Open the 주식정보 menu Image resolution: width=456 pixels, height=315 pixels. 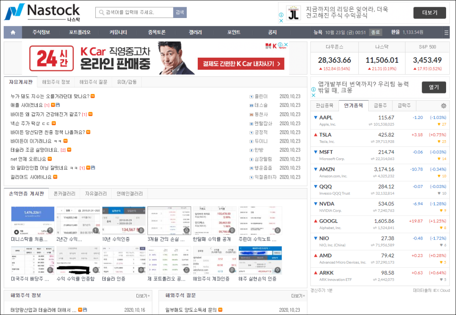pyautogui.click(x=41, y=32)
